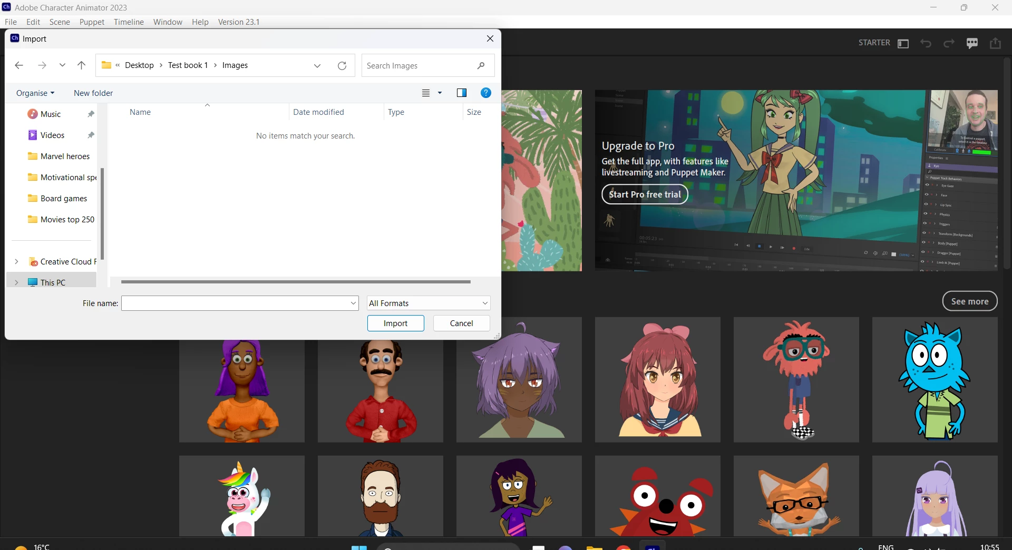Select the orange fox with glasses puppet
This screenshot has width=1012, height=550.
(x=796, y=496)
